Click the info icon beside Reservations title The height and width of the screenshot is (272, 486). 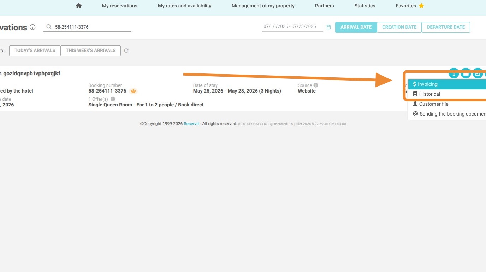tap(33, 27)
